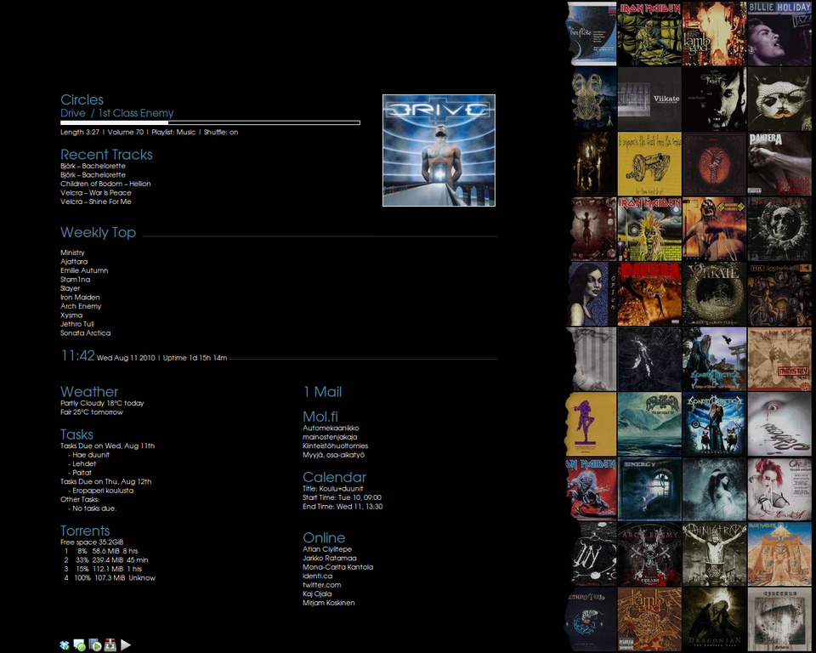The height and width of the screenshot is (653, 816).
Task: Click Emilie Autumn in the Weekly Top list
Action: tap(84, 270)
